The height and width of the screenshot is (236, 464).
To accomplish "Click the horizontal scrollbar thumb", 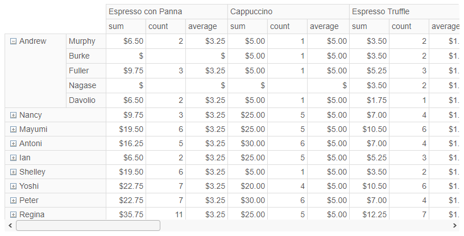I will (88, 226).
